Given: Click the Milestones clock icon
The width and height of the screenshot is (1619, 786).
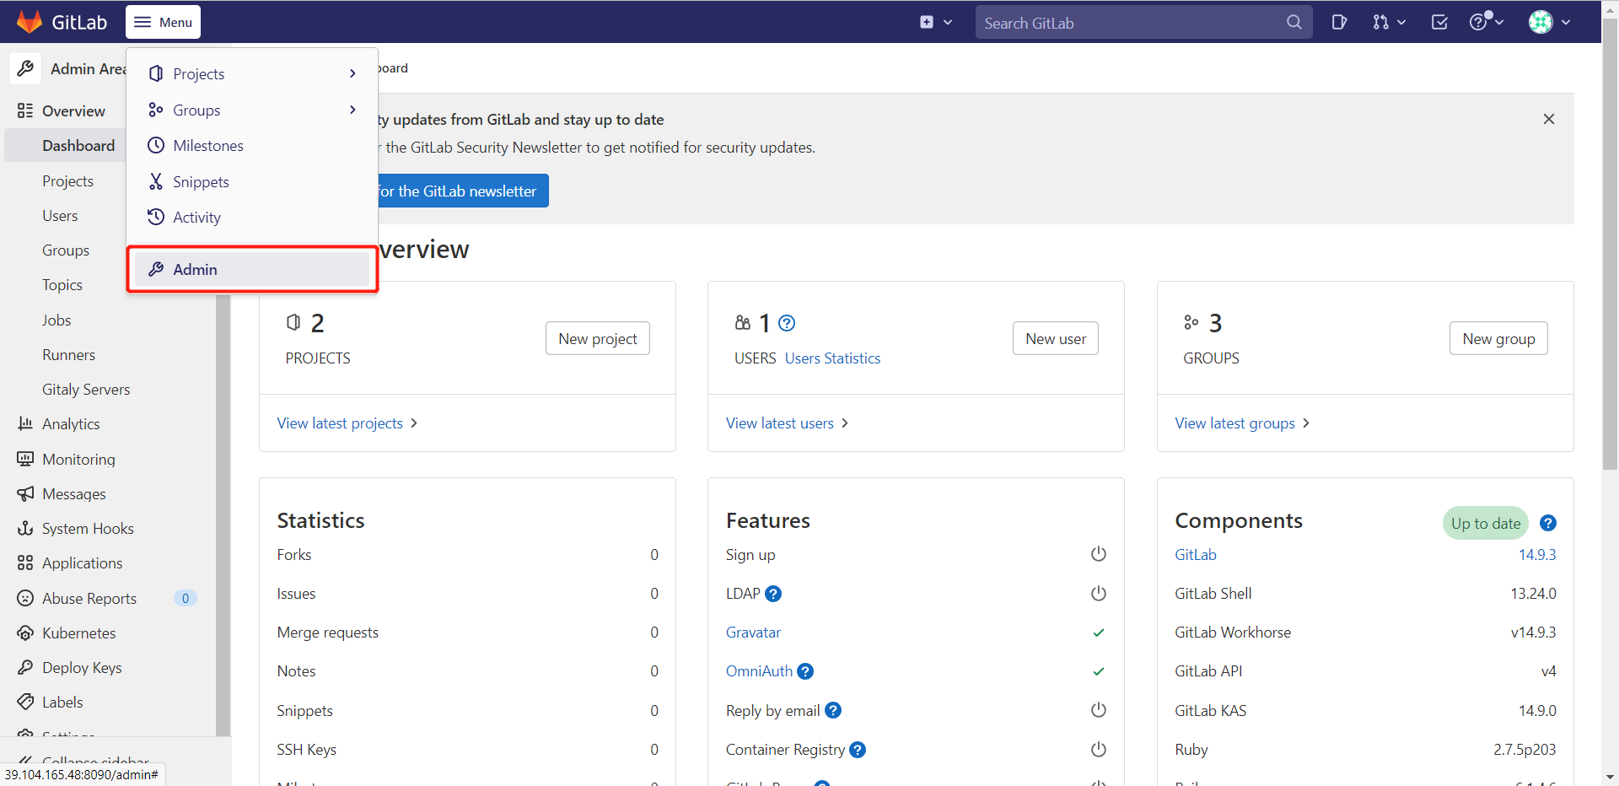Looking at the screenshot, I should pos(156,145).
